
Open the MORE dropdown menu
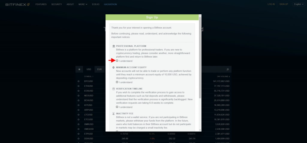click(x=83, y=4)
